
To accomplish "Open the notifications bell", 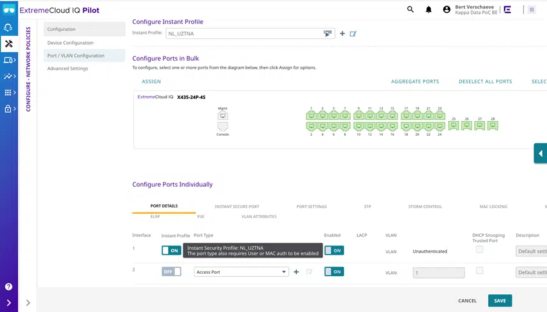I will tap(428, 10).
